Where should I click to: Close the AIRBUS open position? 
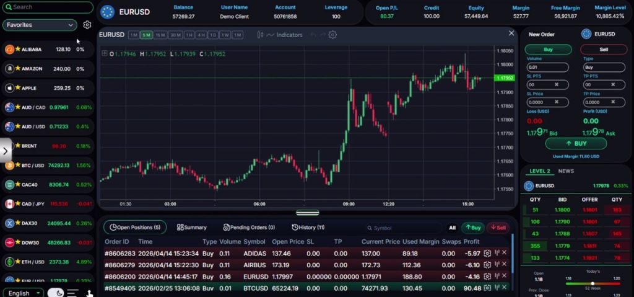pos(504,265)
